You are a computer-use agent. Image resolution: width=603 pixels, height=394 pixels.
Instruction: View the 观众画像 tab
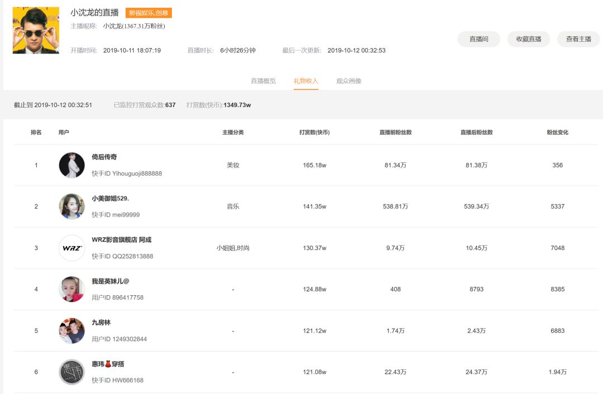pyautogui.click(x=347, y=80)
